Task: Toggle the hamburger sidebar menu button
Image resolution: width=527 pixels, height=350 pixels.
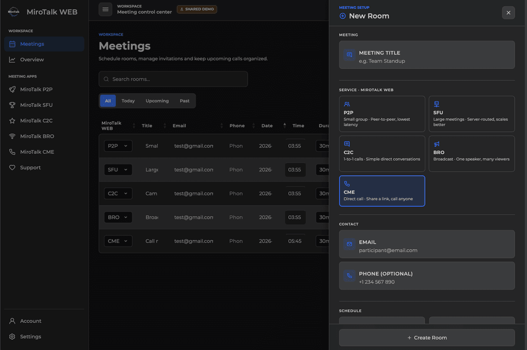Action: 105,9
